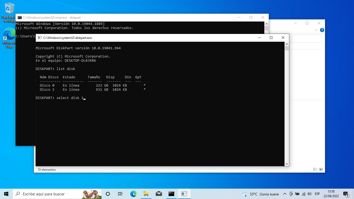Open the Windows Start menu
This screenshot has width=354, height=199.
point(6,194)
